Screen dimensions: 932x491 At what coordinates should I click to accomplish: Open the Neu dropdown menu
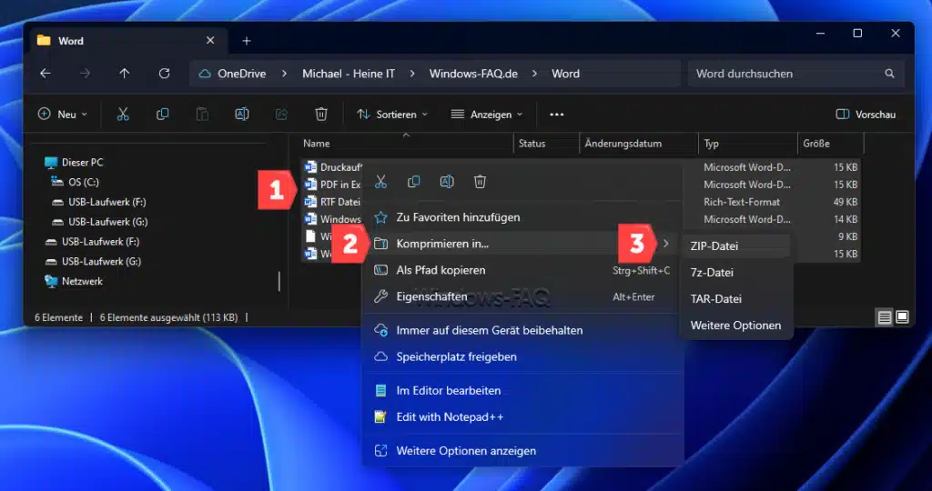(x=63, y=115)
